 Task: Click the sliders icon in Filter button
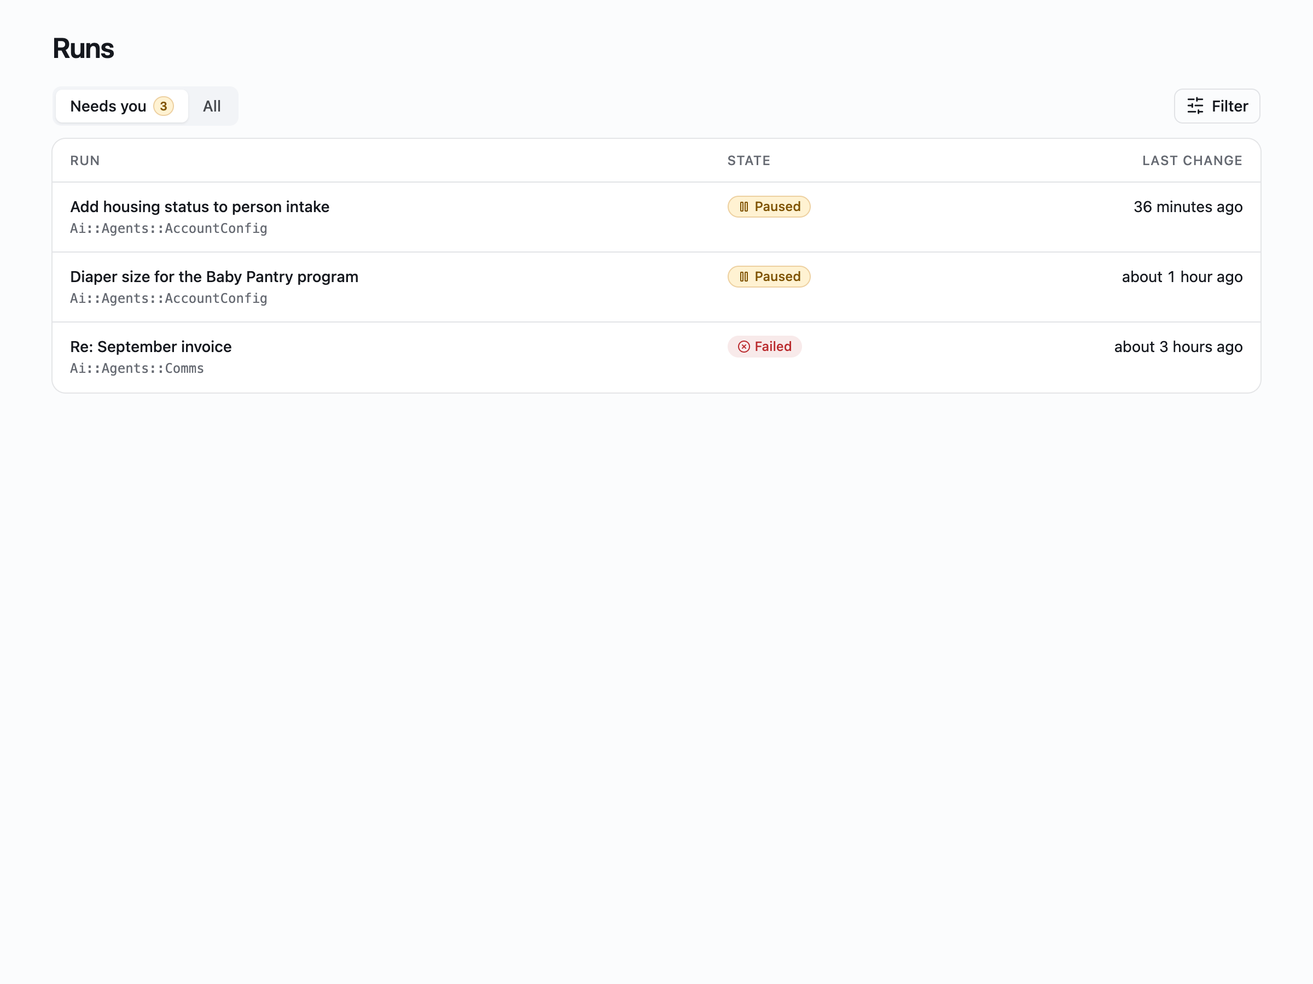1195,106
